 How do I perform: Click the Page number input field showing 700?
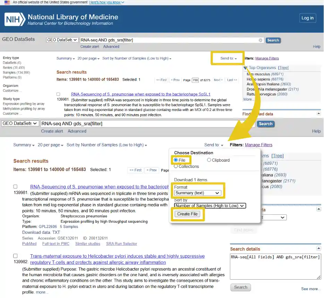point(195,80)
